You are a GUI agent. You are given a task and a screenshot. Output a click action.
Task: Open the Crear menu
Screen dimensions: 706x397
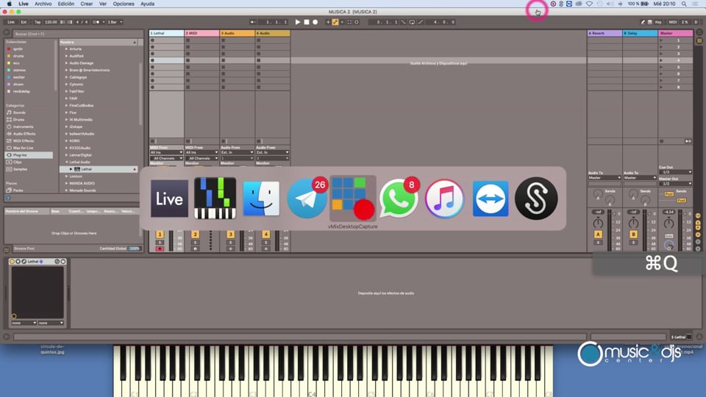coord(87,4)
